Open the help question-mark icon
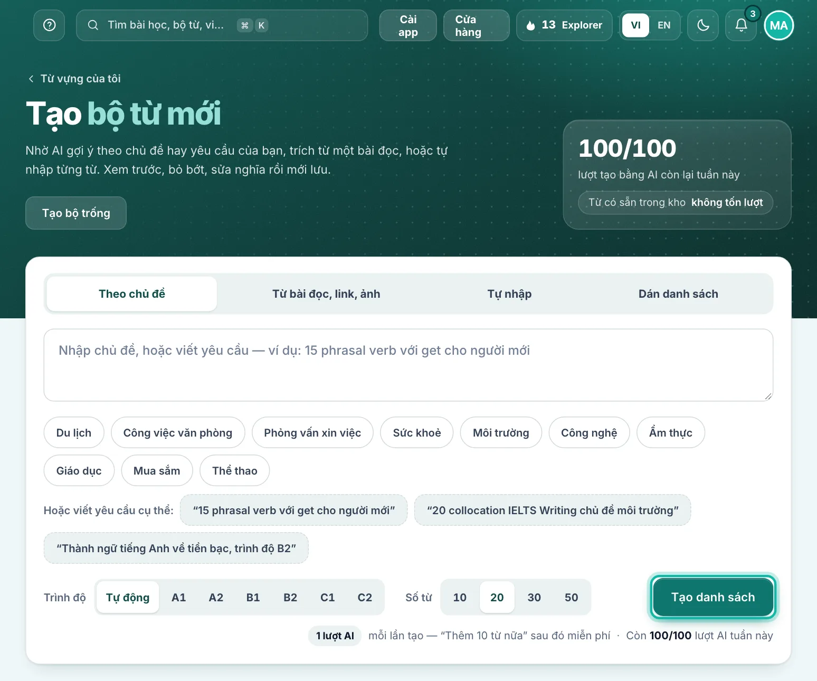The image size is (817, 681). click(49, 25)
